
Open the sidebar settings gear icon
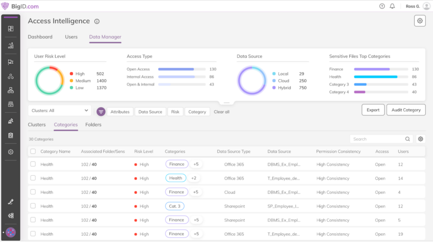pyautogui.click(x=11, y=152)
